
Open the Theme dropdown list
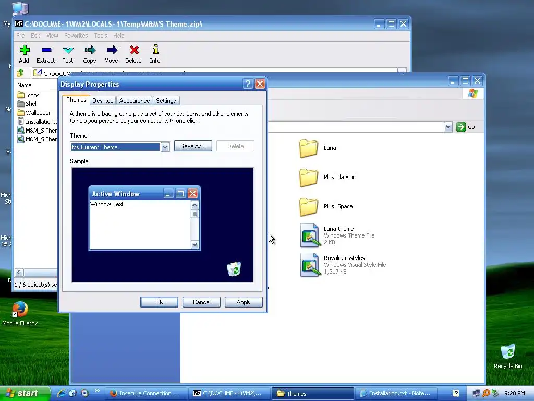coord(165,147)
